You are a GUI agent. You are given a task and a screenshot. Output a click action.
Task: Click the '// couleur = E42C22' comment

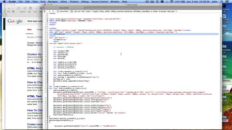(63, 47)
